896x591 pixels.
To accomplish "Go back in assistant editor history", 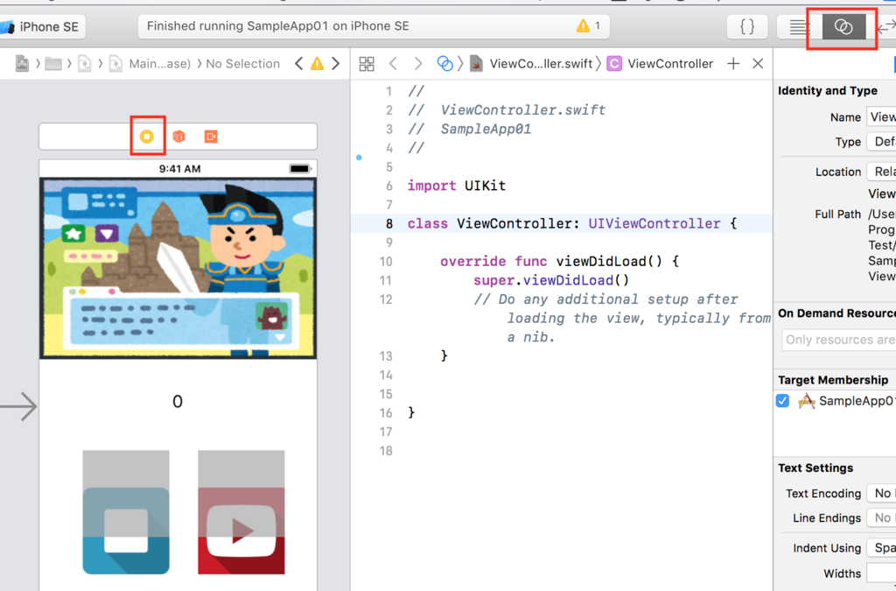I will [x=393, y=63].
